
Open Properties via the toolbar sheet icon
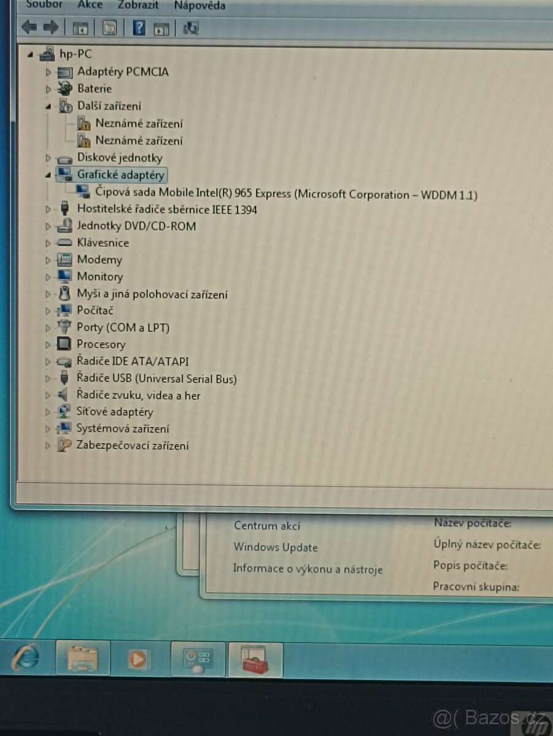point(109,28)
